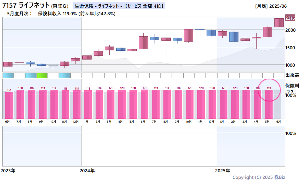Viewport: 306px width, 181px height.
Task: Click the 100% label beside premium bars
Action: 291,95
